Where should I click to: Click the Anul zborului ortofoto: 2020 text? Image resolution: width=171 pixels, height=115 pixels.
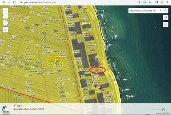tap(29, 109)
